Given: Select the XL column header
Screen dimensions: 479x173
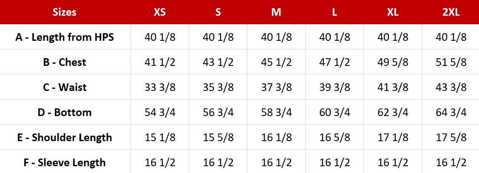Looking at the screenshot, I should pyautogui.click(x=393, y=12).
